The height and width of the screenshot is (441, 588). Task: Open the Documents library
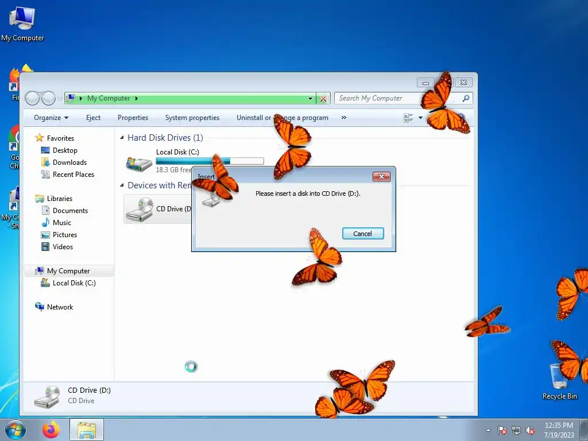(x=70, y=211)
